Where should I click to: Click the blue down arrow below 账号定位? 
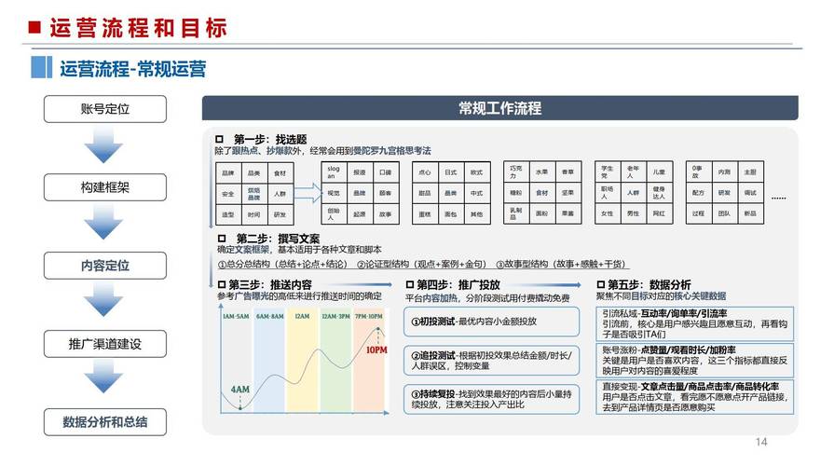tap(103, 145)
